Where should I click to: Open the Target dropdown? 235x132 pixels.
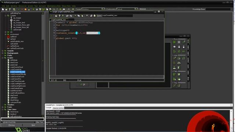pos(103,9)
